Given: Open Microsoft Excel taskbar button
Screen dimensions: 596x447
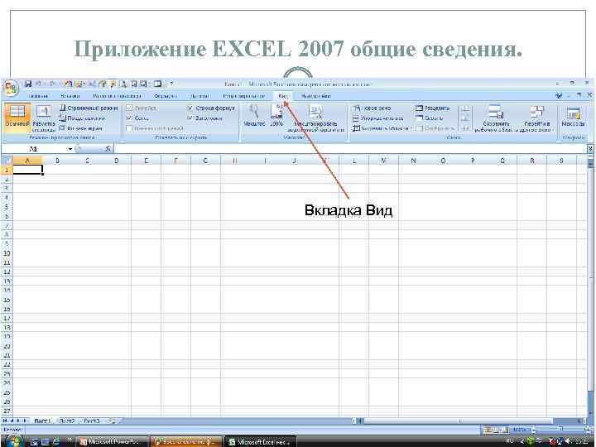Looking at the screenshot, I should point(261,442).
